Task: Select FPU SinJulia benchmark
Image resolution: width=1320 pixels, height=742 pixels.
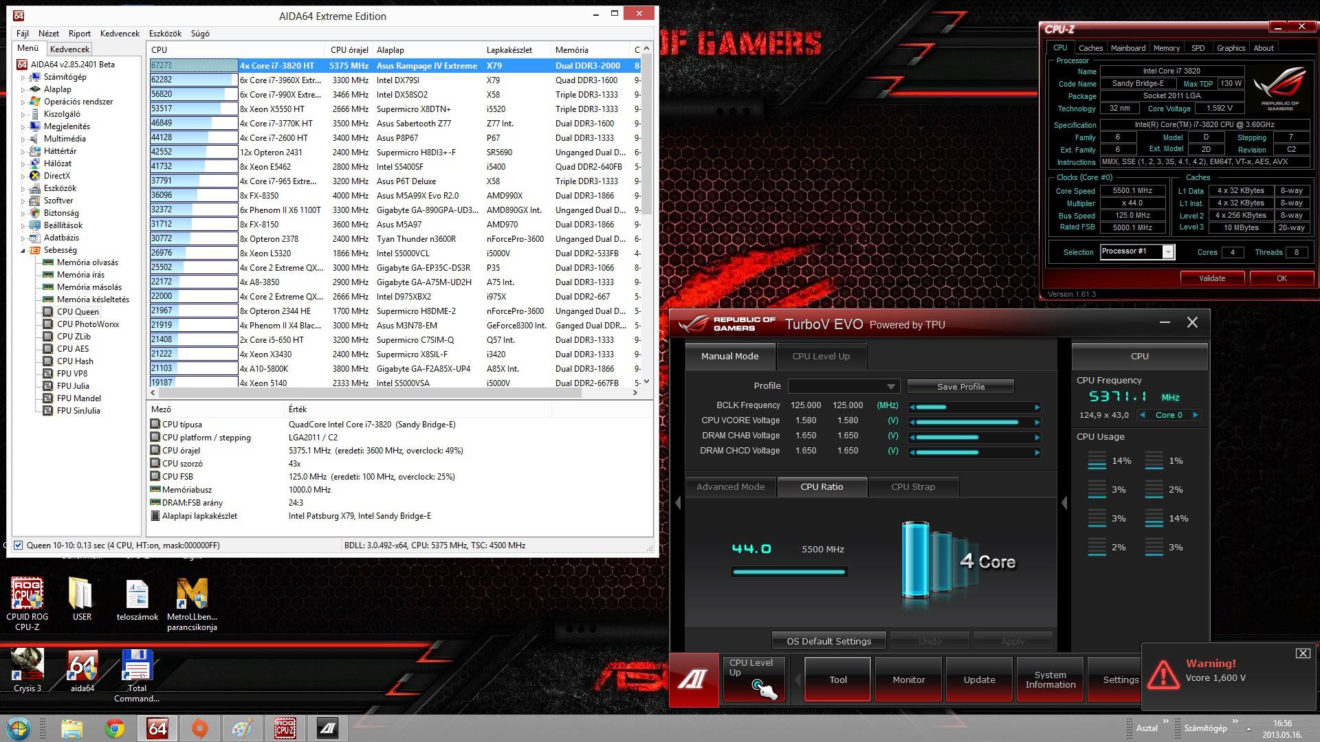Action: coord(78,410)
